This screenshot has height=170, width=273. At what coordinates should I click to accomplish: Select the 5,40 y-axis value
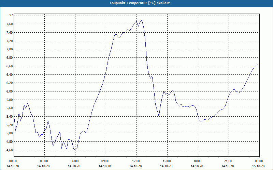point(10,116)
